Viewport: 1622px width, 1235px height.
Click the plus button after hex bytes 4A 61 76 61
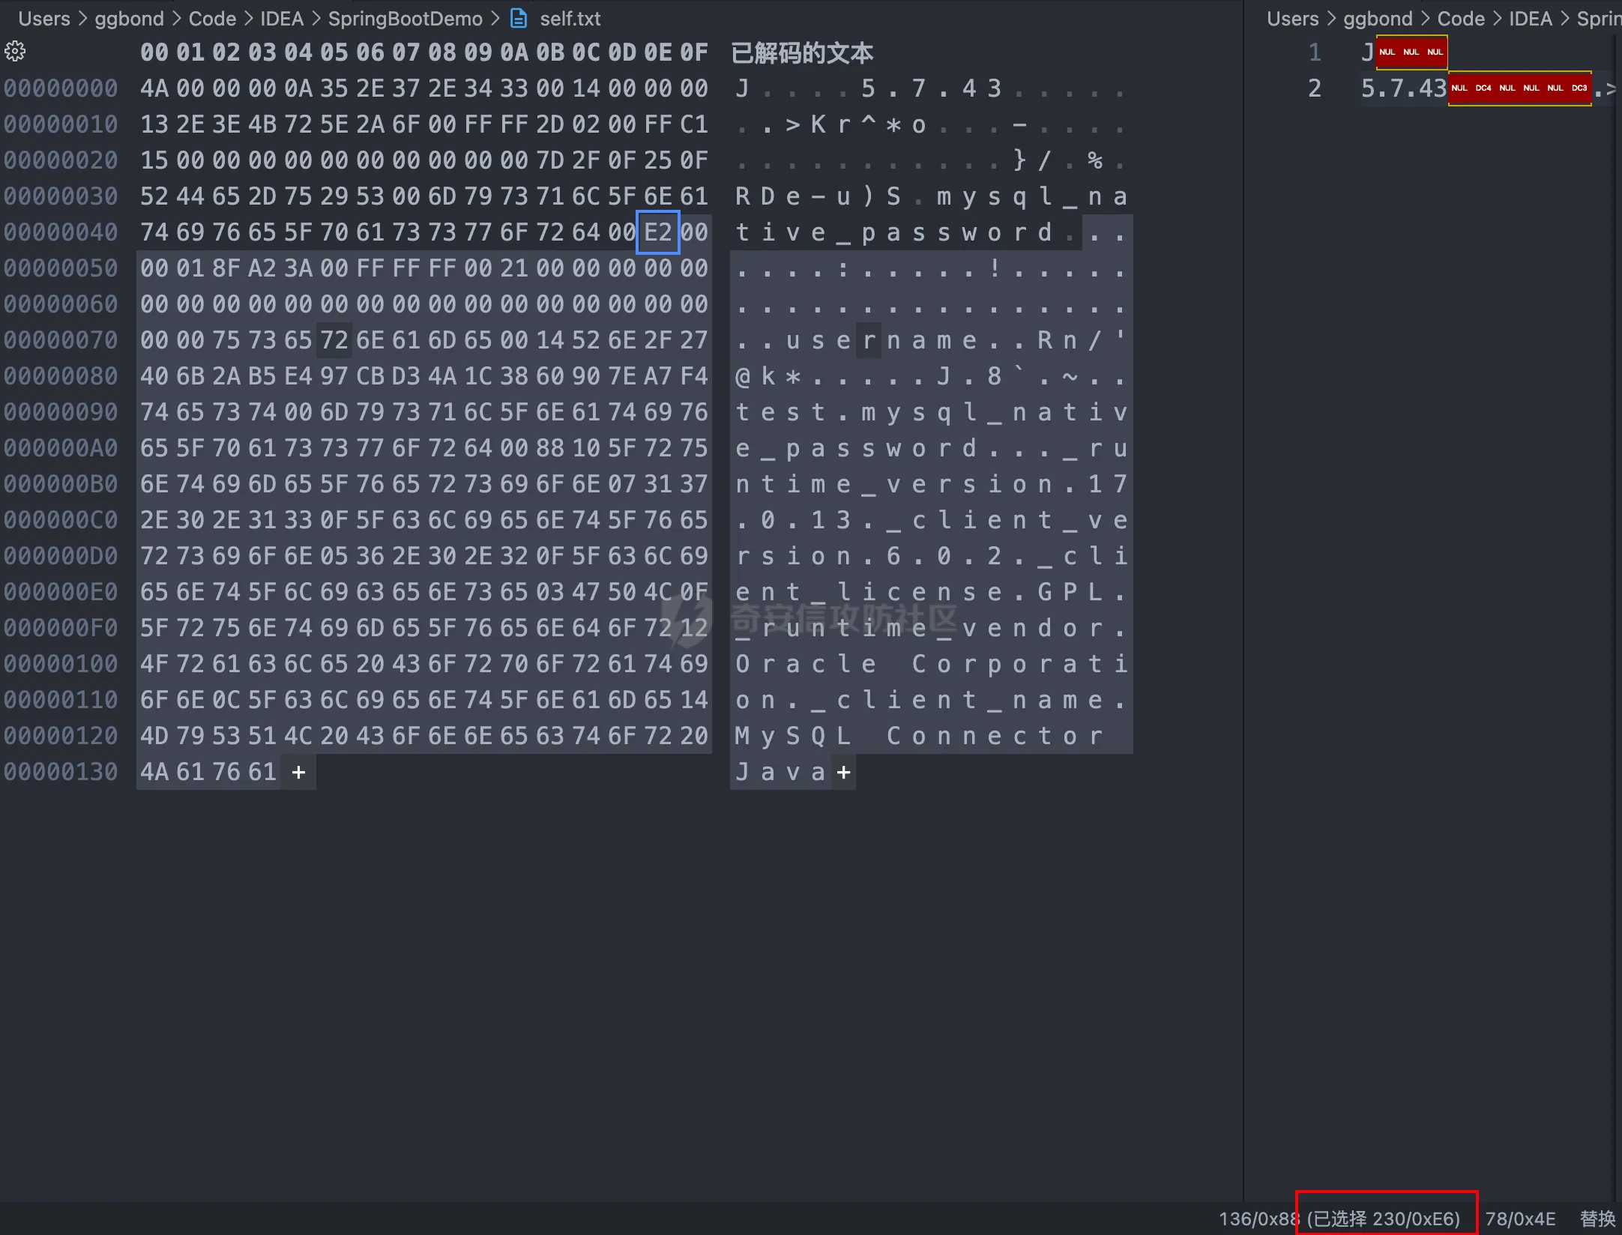pyautogui.click(x=298, y=772)
